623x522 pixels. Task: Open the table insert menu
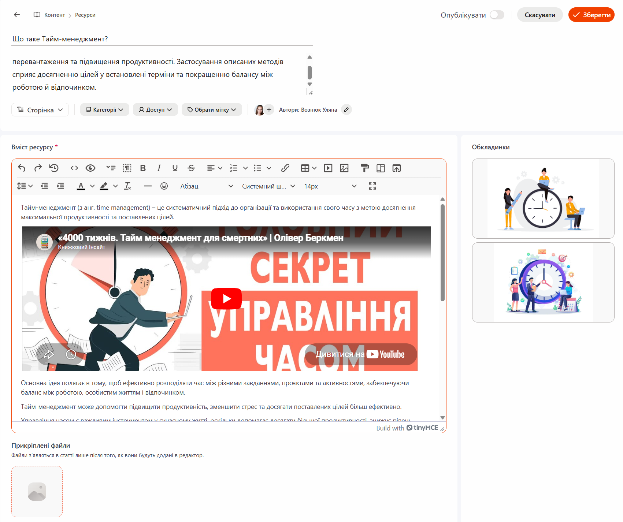(308, 168)
